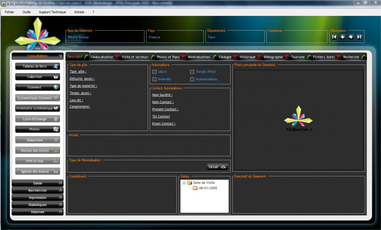Switch to the Géolocalisation tab
This screenshot has width=381, height=230.
[105, 57]
